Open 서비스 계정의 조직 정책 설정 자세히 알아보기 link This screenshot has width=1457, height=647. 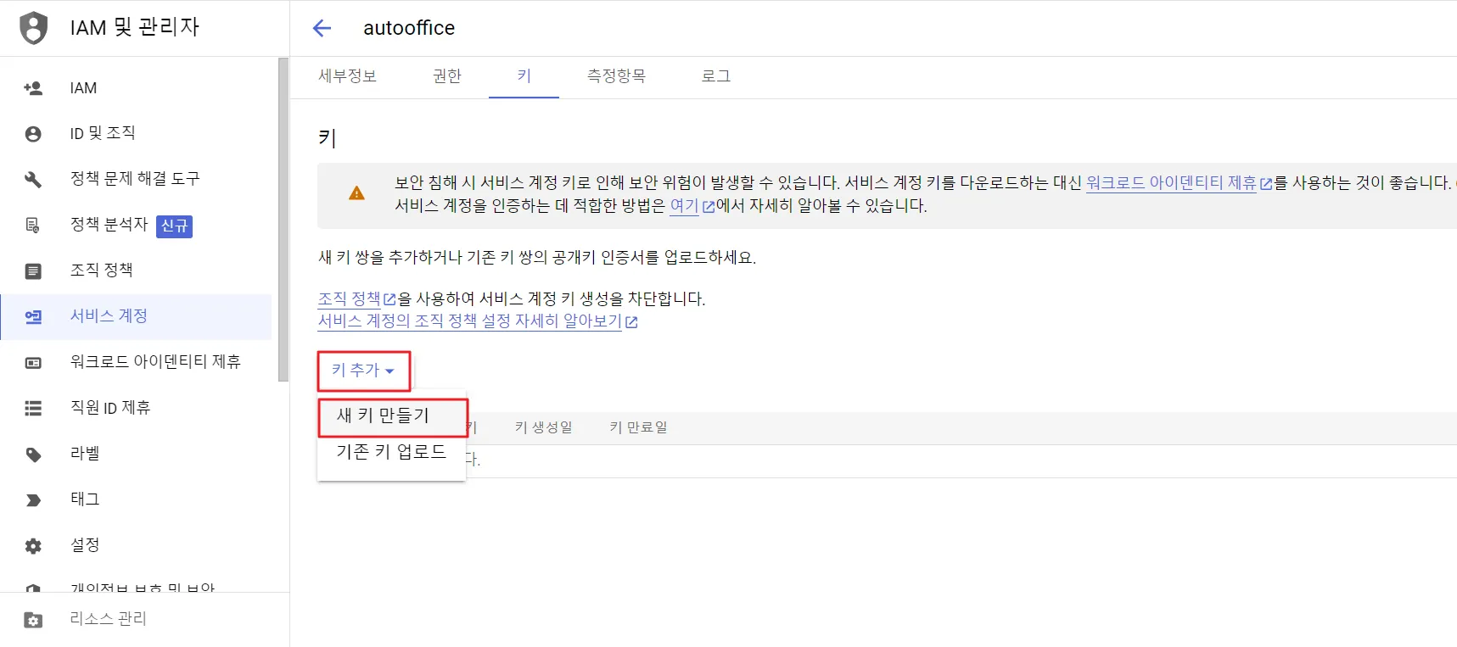click(470, 322)
